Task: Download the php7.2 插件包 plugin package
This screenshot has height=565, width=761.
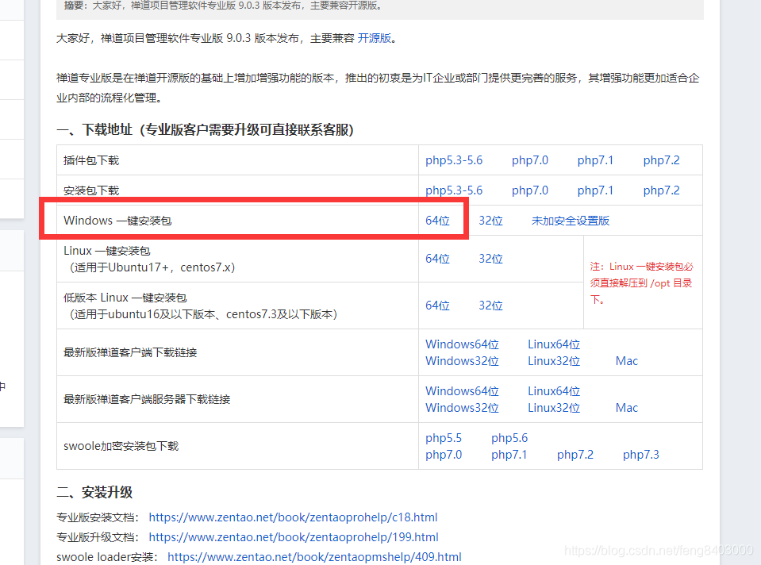Action: (661, 160)
